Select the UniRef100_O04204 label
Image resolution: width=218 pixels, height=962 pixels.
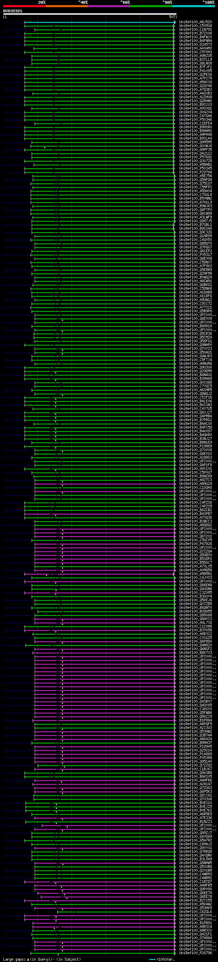pyautogui.click(x=196, y=112)
